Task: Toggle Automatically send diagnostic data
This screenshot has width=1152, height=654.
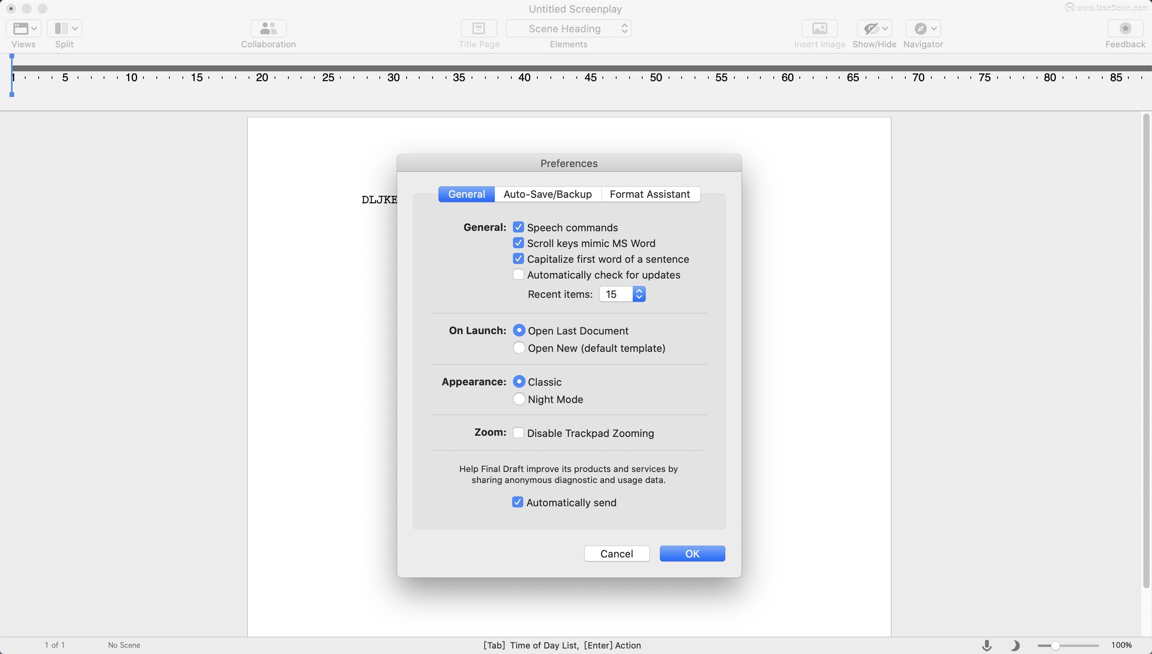Action: [517, 502]
